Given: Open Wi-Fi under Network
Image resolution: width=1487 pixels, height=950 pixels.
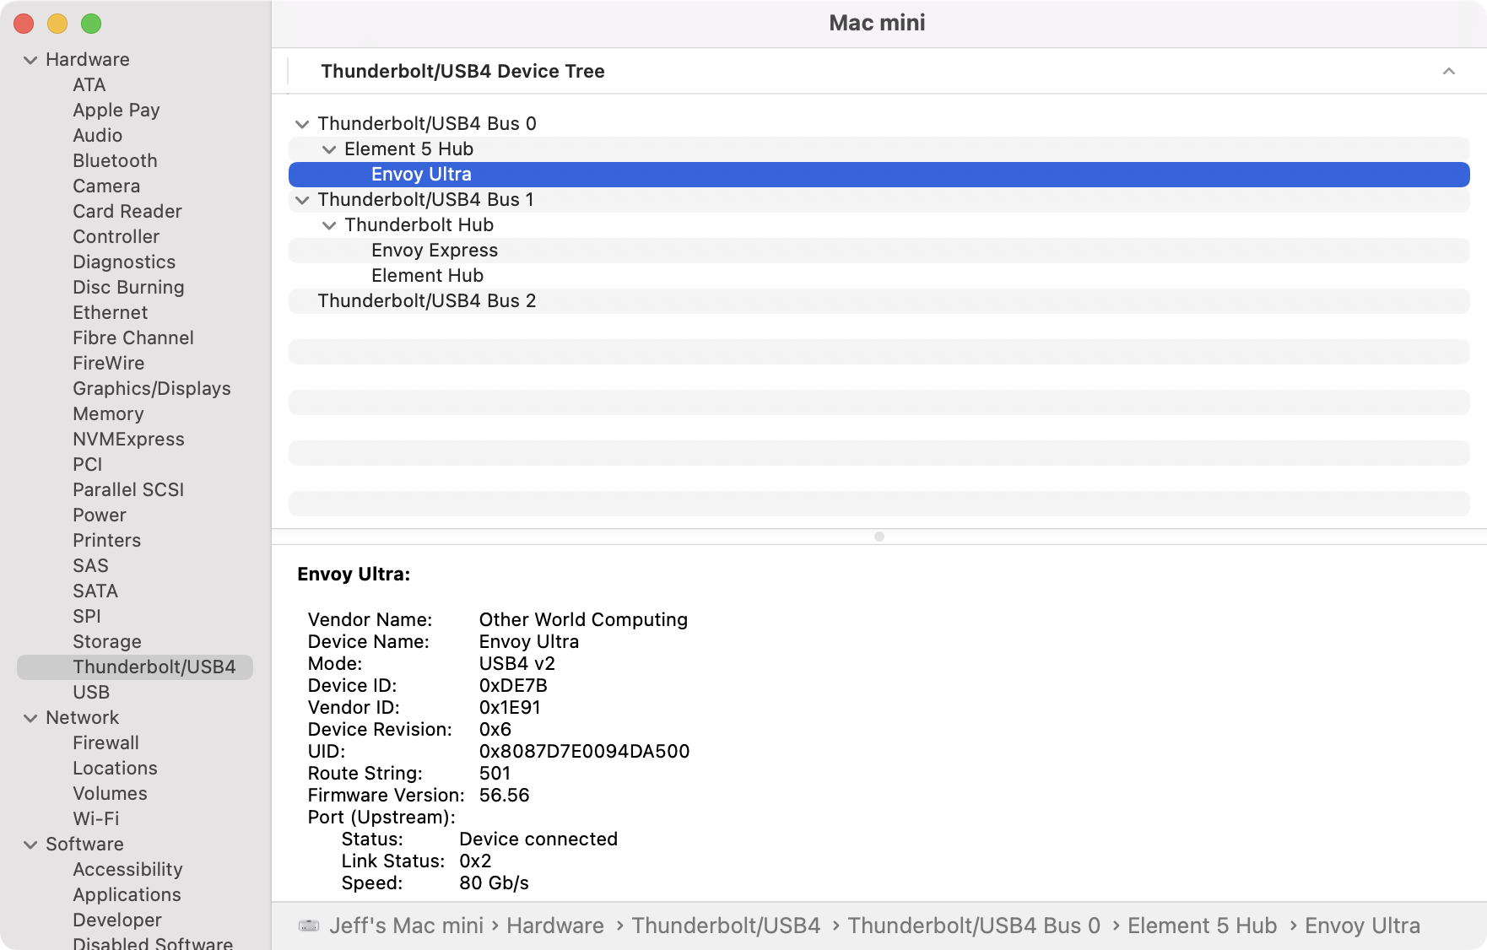Looking at the screenshot, I should tap(95, 819).
